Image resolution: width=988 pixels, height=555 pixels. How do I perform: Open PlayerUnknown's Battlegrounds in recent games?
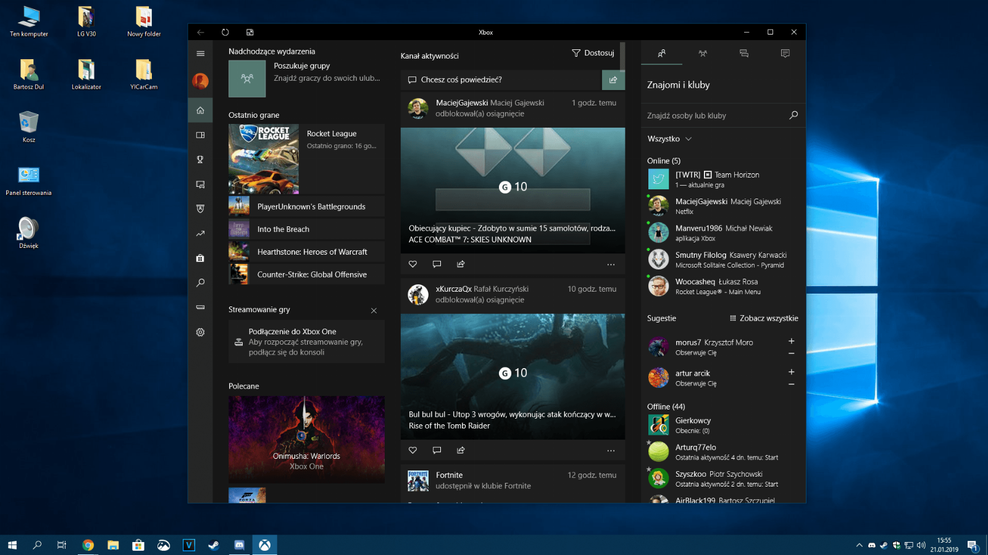point(306,207)
